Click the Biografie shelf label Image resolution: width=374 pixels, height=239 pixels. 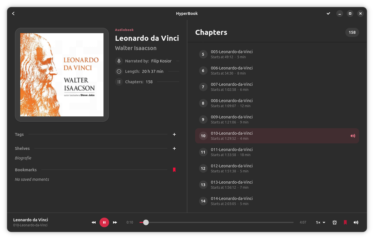[x=23, y=158]
